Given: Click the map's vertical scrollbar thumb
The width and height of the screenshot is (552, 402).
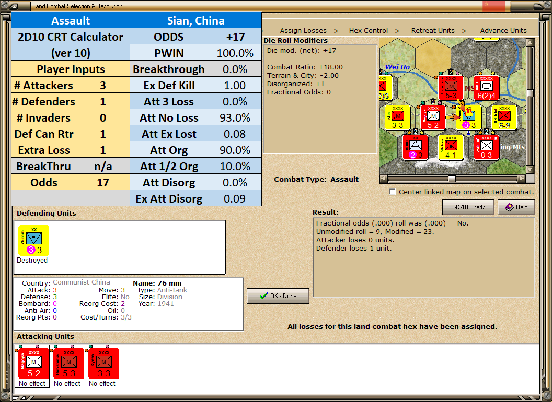Looking at the screenshot, I should coord(530,93).
